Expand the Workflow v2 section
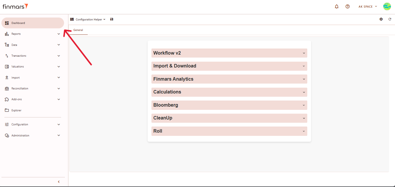The height and width of the screenshot is (187, 395). [229, 53]
